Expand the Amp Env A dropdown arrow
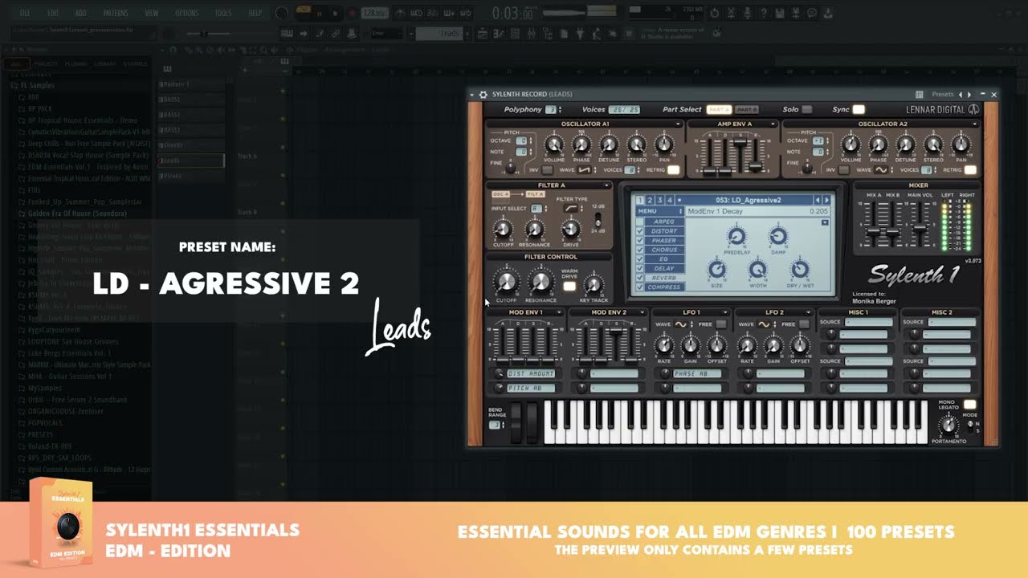Image resolution: width=1028 pixels, height=578 pixels. click(x=774, y=124)
